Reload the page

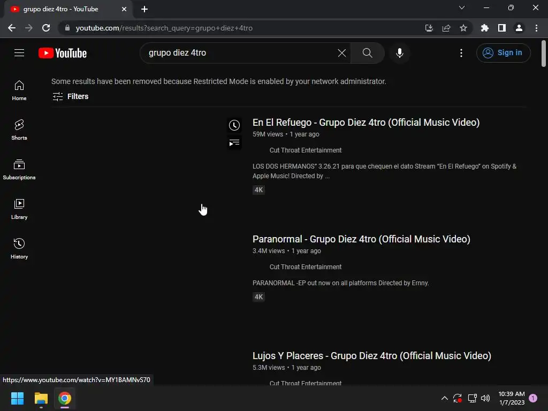pyautogui.click(x=46, y=28)
